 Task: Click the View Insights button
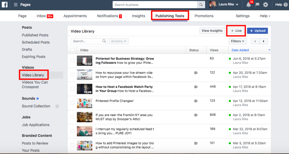coord(212,31)
